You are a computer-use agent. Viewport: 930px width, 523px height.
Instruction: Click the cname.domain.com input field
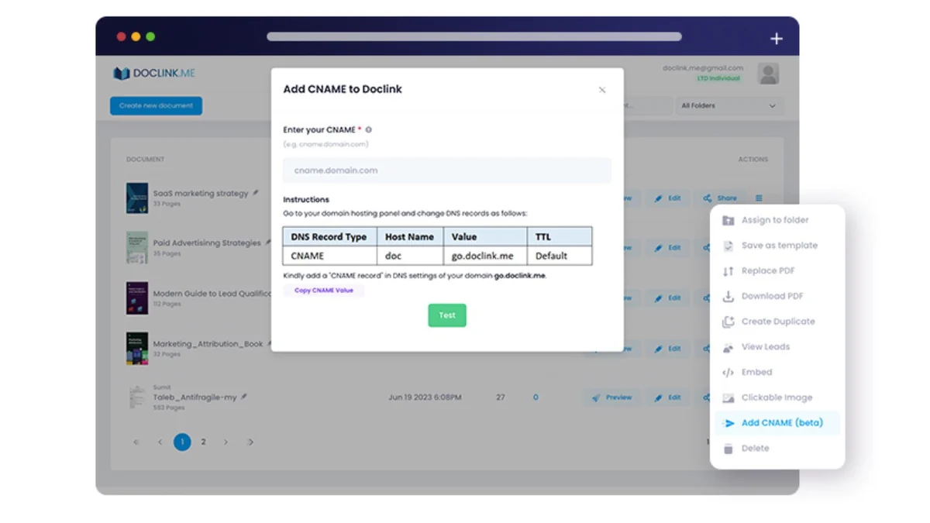[x=446, y=170]
